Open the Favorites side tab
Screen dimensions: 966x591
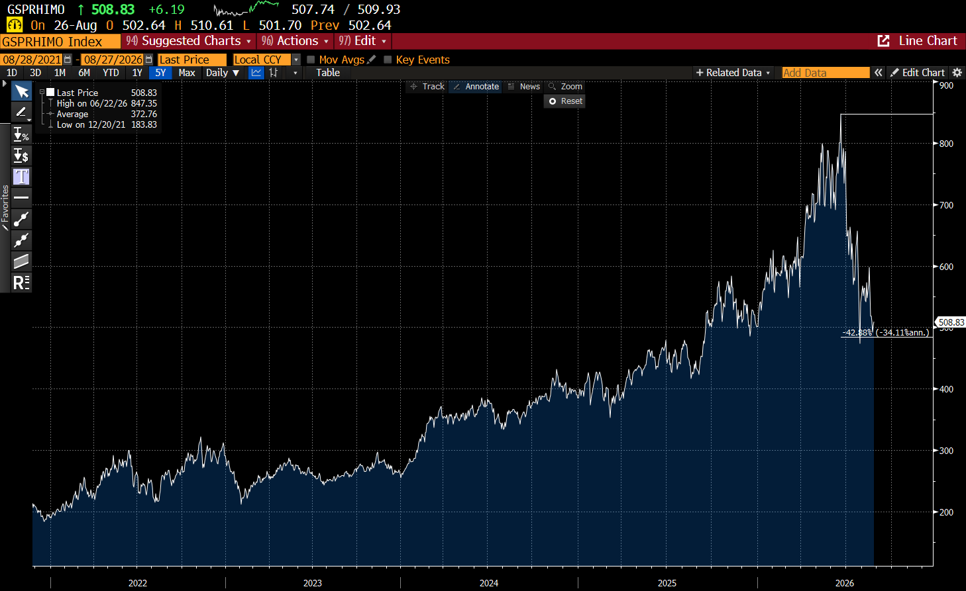click(x=5, y=207)
